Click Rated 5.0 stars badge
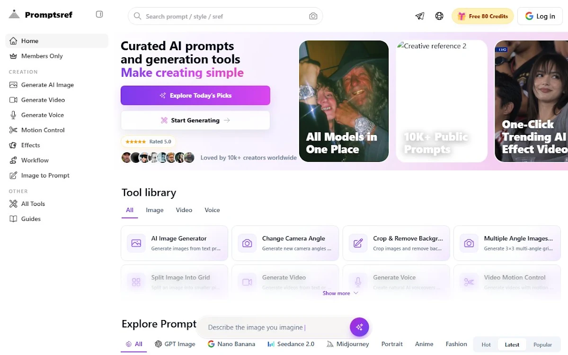Screen dimensions: 568x355 pos(148,142)
